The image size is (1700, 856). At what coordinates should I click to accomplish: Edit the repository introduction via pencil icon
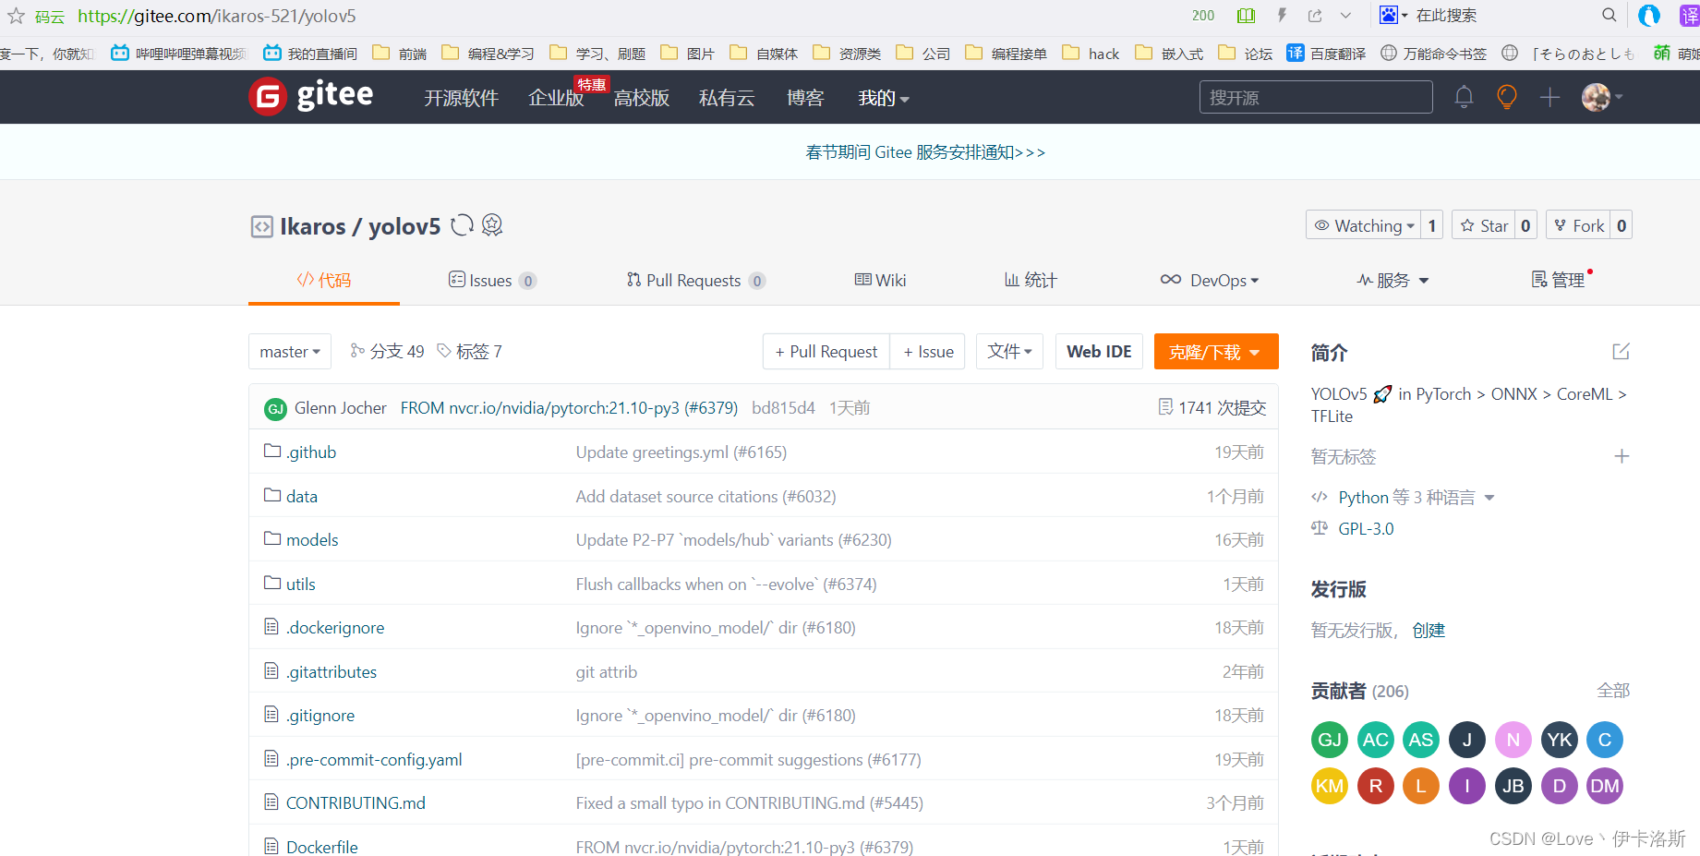tap(1621, 352)
